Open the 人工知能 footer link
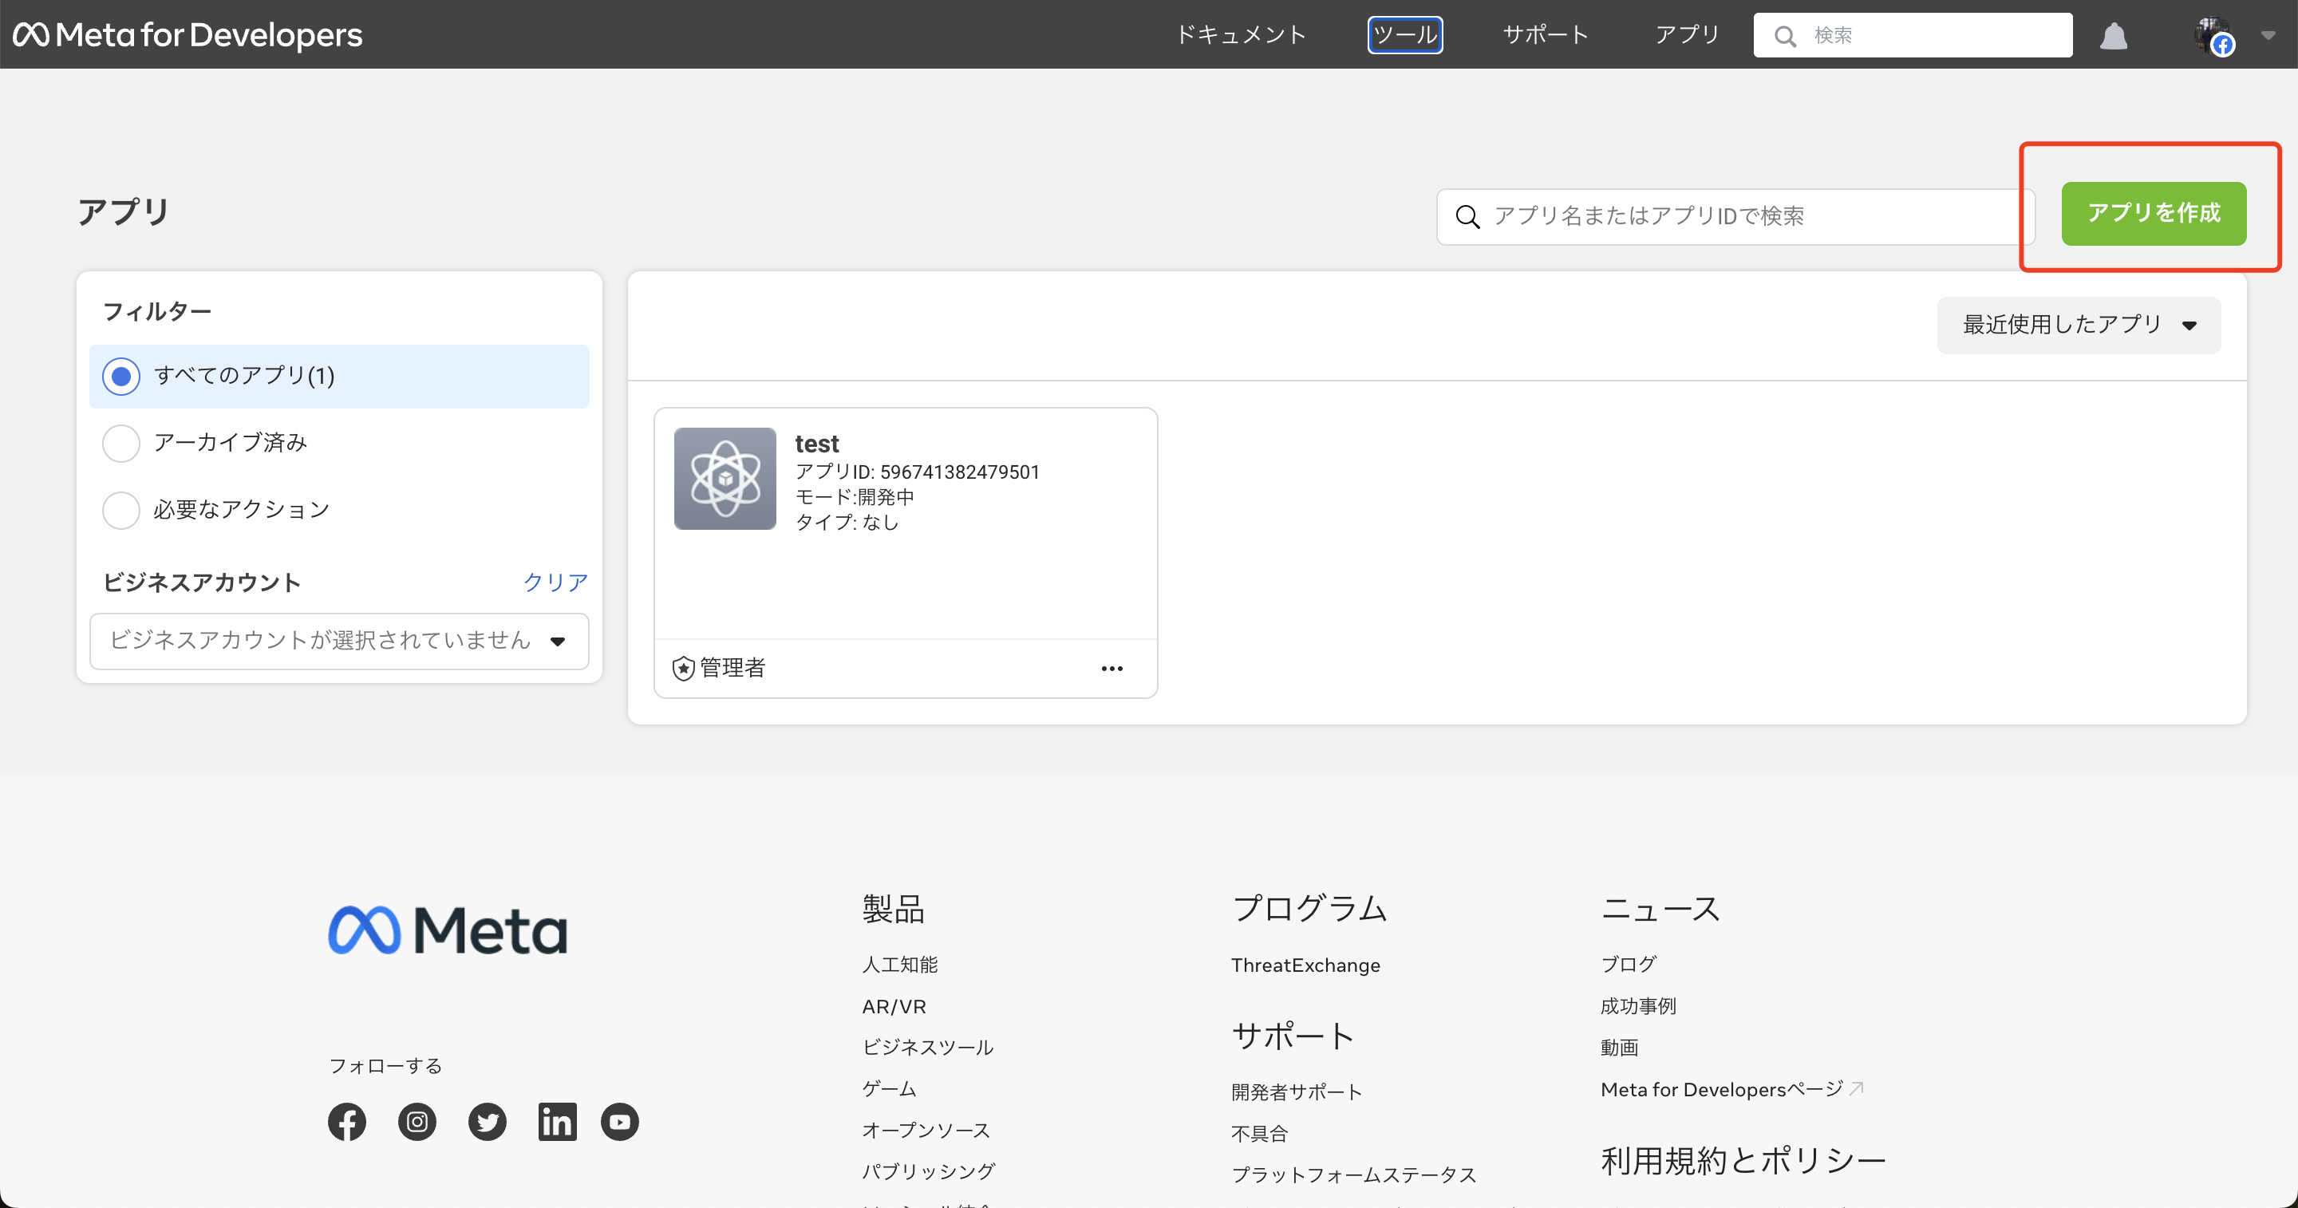The image size is (2298, 1208). (899, 965)
